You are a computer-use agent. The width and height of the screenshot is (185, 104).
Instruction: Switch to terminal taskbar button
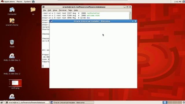[x=27, y=103]
